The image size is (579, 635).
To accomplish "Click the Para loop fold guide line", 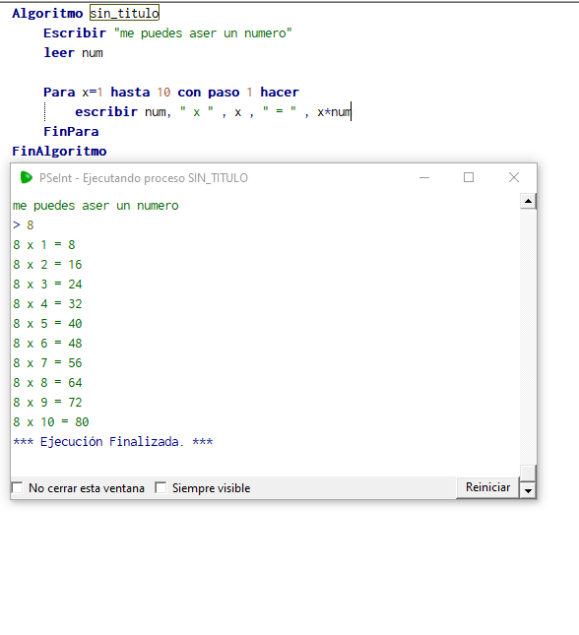I will click(x=45, y=112).
